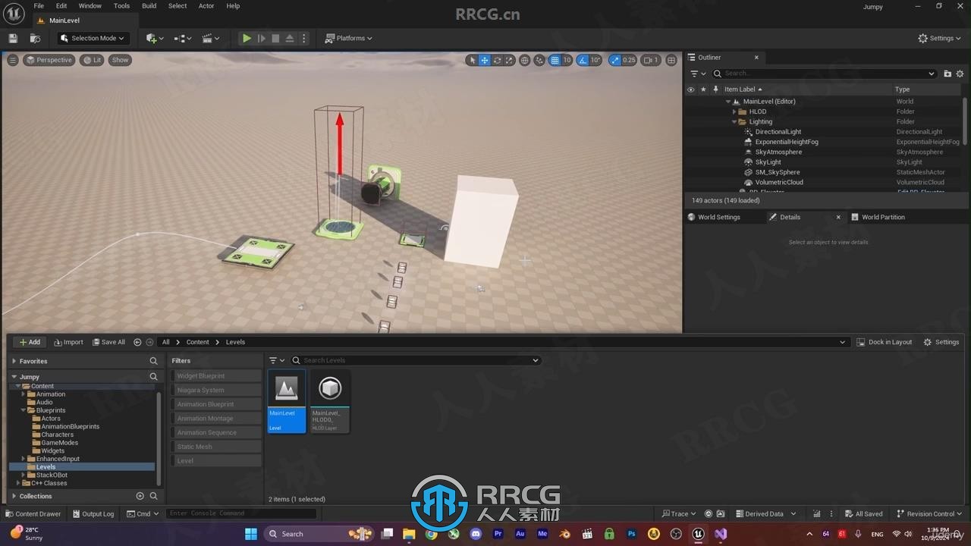
Task: Toggle grid snapping icon
Action: (555, 60)
